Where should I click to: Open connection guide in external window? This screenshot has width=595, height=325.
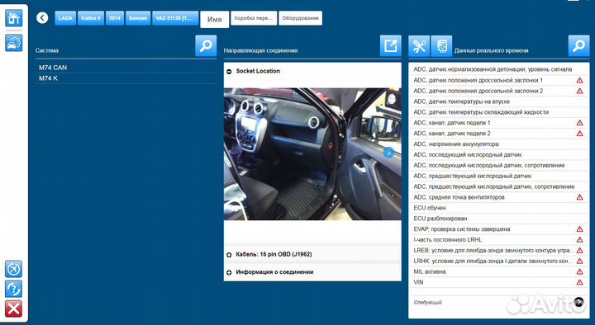390,46
